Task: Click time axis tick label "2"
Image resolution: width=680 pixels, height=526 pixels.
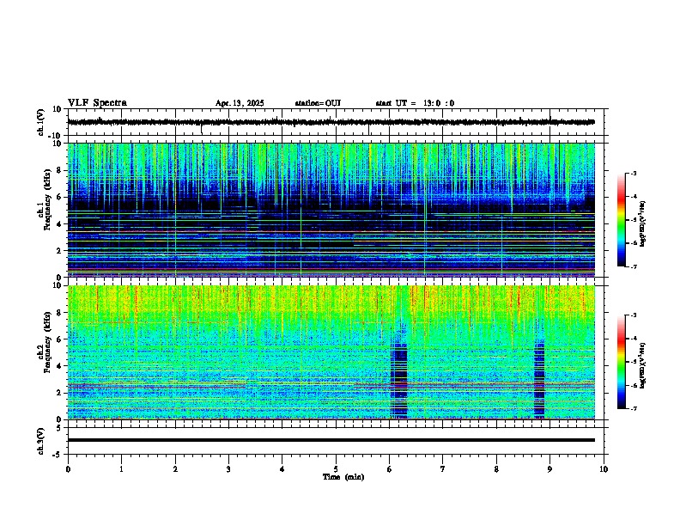Action: (175, 469)
